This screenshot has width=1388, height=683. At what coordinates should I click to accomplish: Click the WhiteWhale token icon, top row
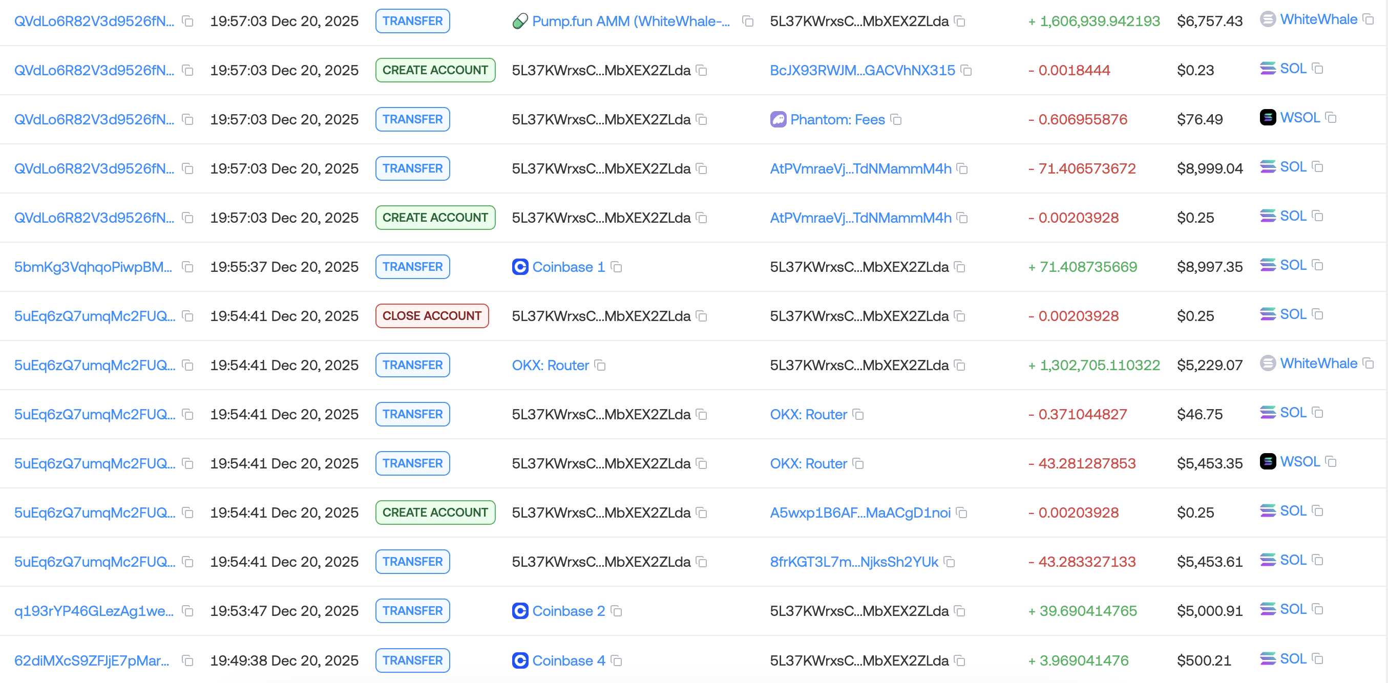click(x=1267, y=19)
